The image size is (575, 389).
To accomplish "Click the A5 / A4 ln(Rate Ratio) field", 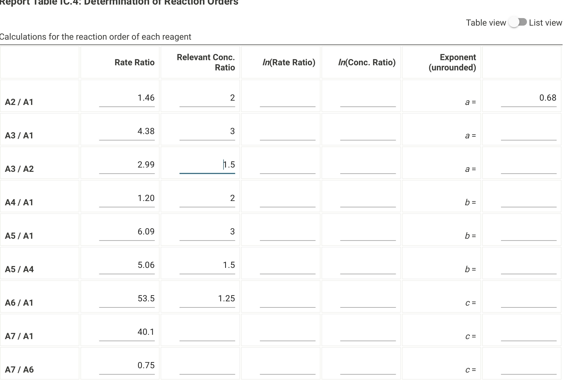I will (288, 265).
